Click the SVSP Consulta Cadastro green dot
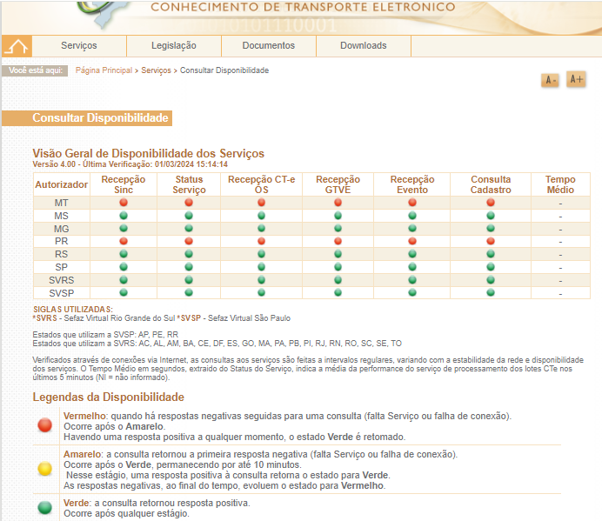This screenshot has height=521, width=602. [491, 292]
